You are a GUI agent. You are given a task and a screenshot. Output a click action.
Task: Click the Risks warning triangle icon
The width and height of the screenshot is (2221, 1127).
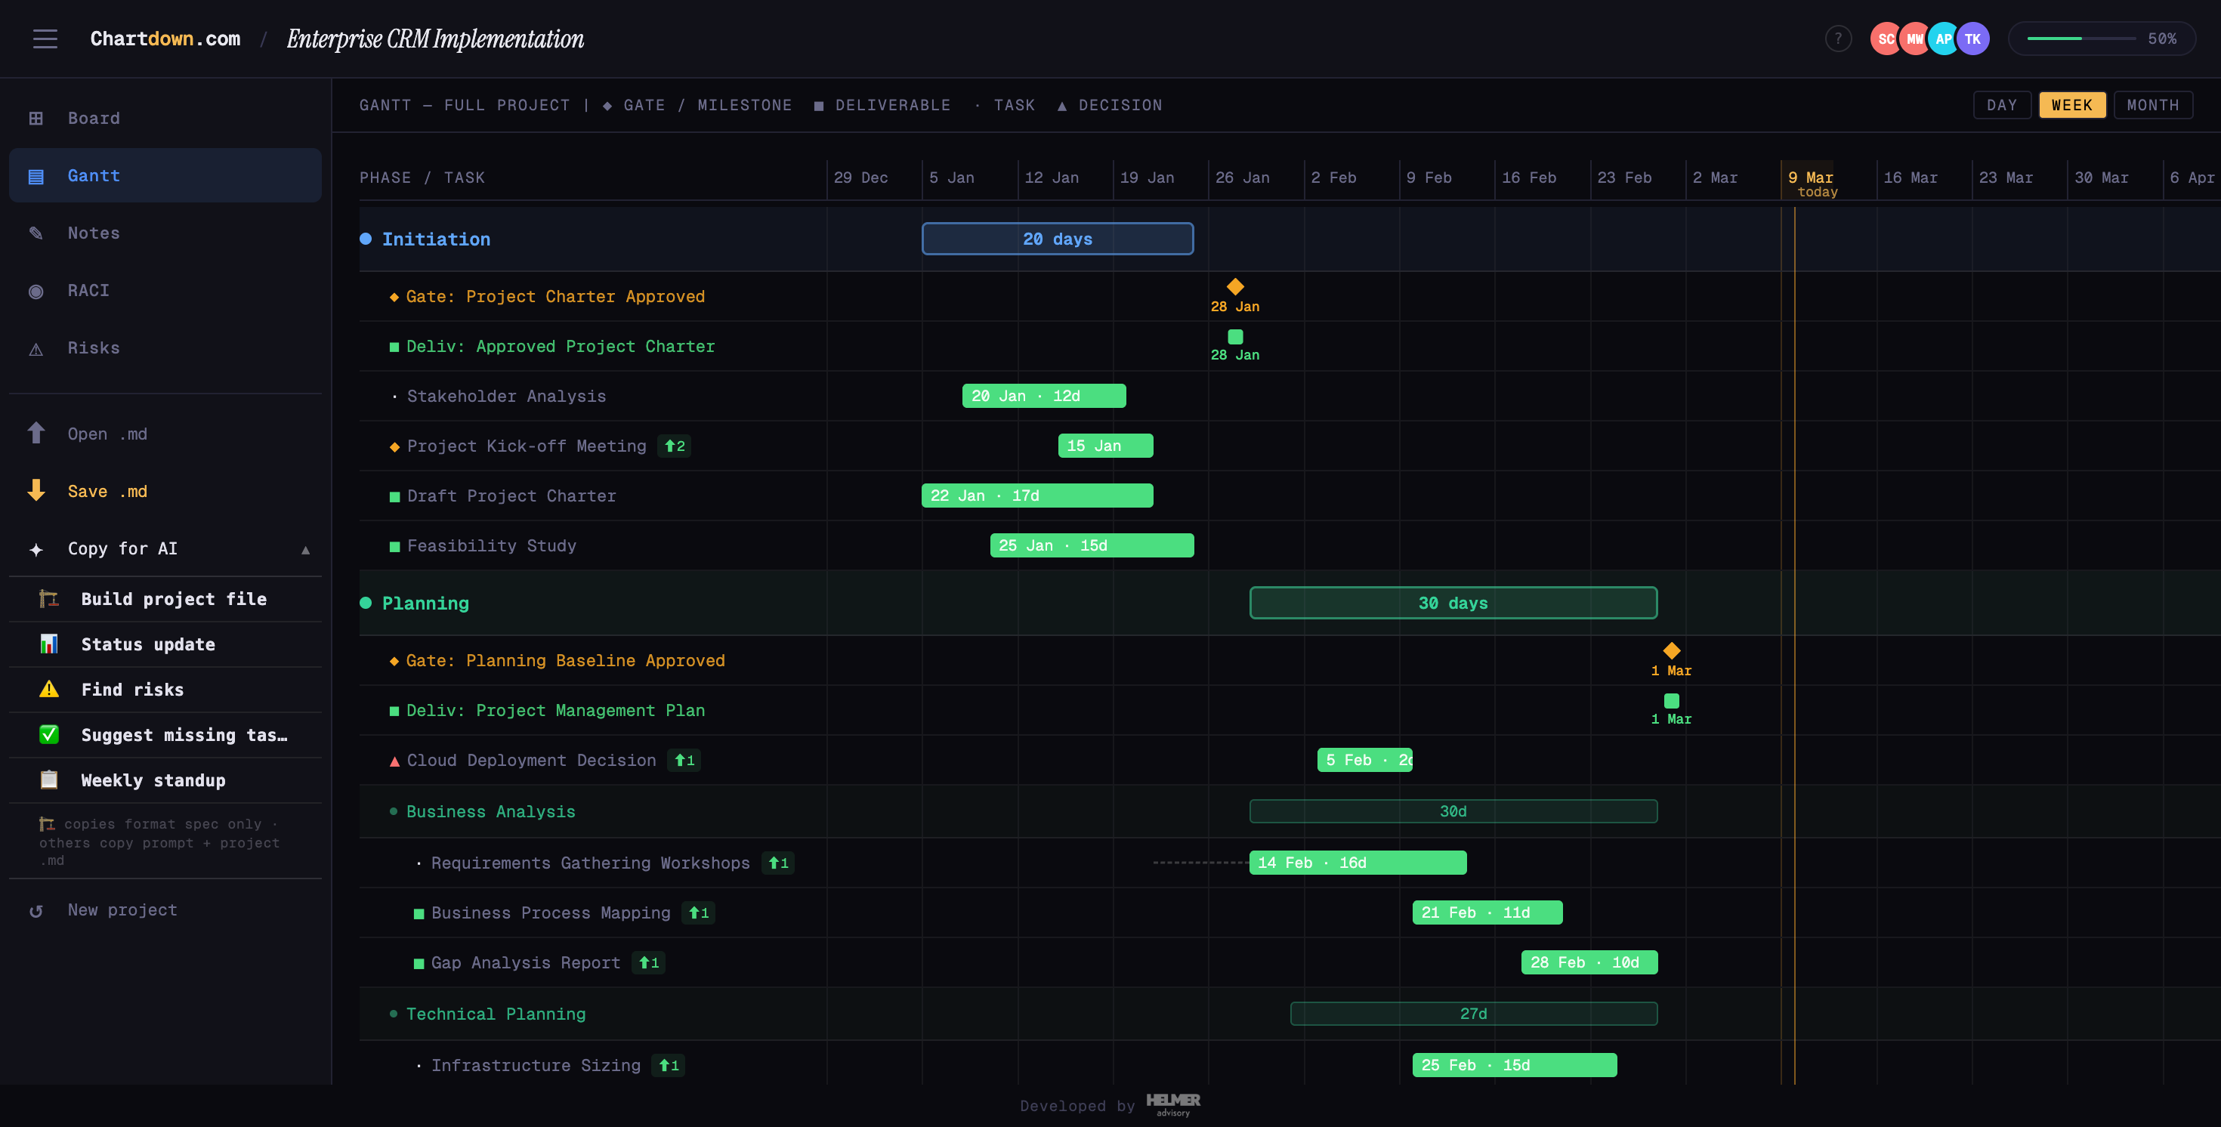[x=36, y=347]
